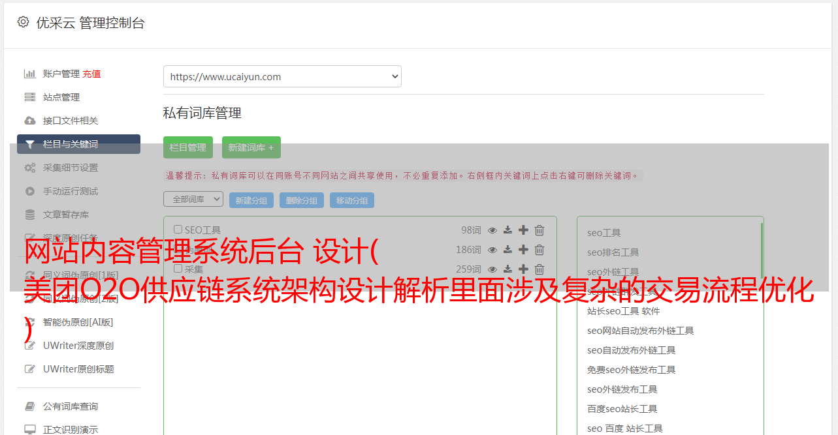This screenshot has height=435, width=838.
Task: Select keyword "seo外链发布工具"
Action: click(x=622, y=389)
